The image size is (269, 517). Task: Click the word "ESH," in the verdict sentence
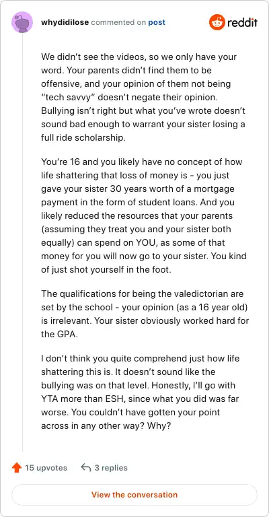click(x=114, y=399)
